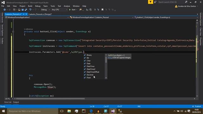
Task: Open the Cadastro_Pessoal class navigation dropdown
Action: tap(101, 17)
